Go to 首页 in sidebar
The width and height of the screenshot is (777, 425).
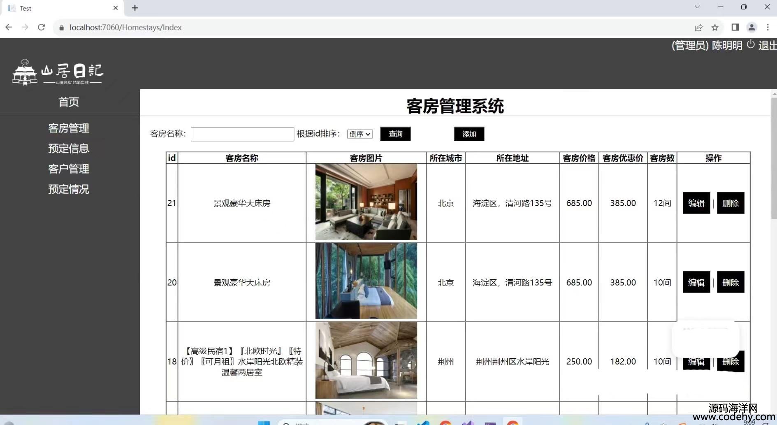point(69,102)
